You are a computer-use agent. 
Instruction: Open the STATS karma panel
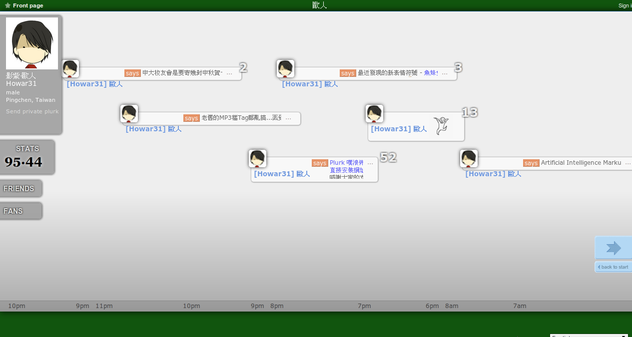tap(26, 157)
